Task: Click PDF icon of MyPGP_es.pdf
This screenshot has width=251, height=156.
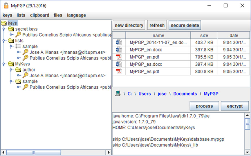Action: coord(119,71)
